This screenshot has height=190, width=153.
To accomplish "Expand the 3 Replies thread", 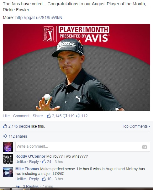I will click(31, 186).
